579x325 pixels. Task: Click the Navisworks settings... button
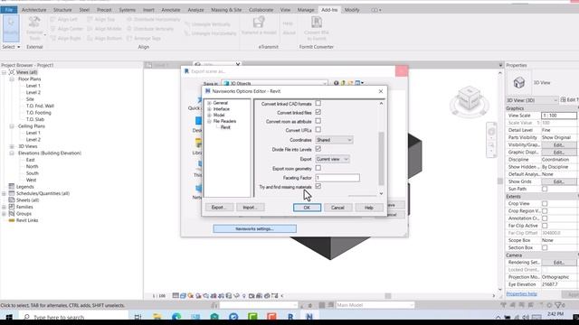[254, 228]
